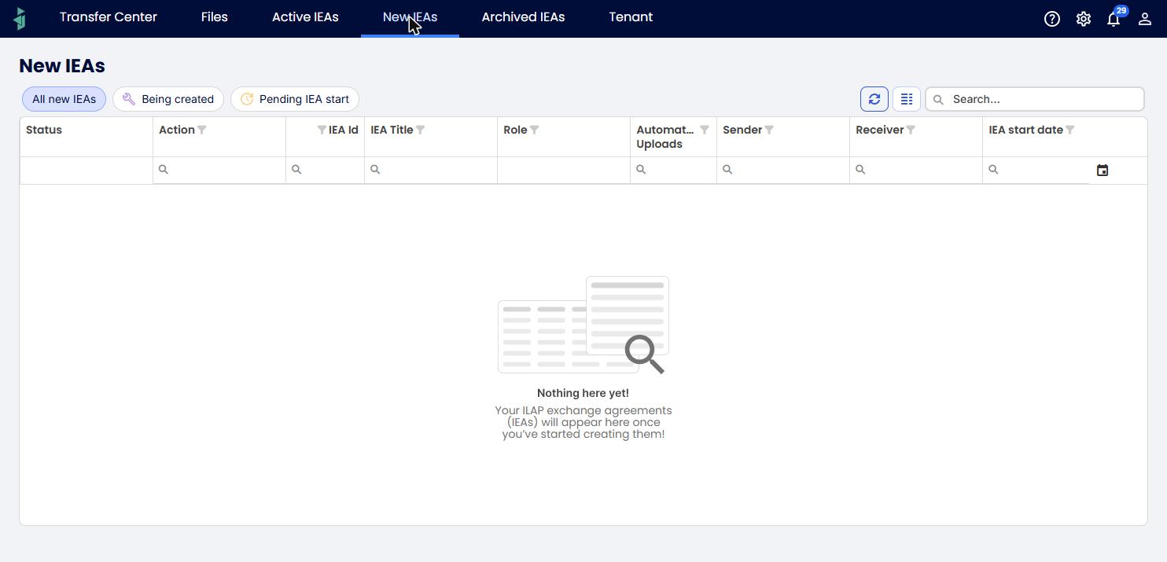Open the notifications bell icon
The image size is (1167, 562).
coord(1114,19)
